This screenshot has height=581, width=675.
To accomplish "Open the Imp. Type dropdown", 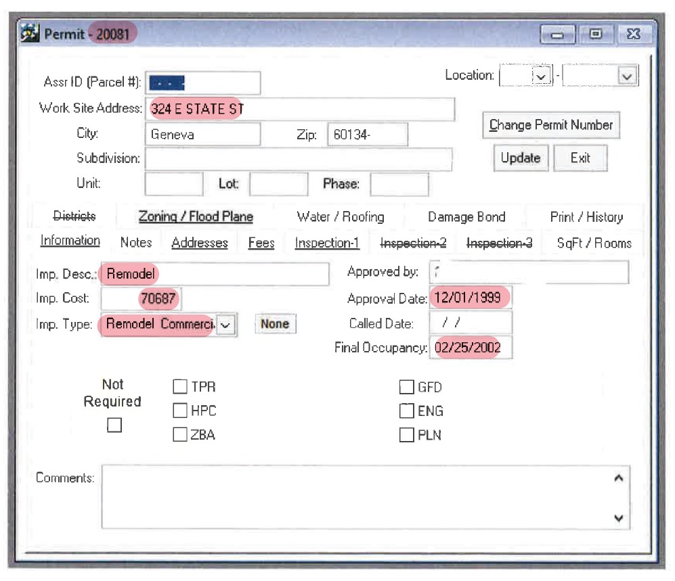I will [226, 325].
